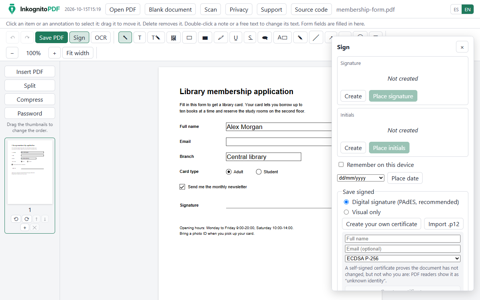Pick the empty rectangle outline tool

(189, 37)
